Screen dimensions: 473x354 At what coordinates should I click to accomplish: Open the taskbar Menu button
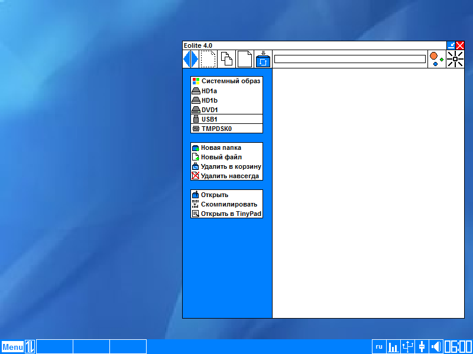[x=12, y=347]
